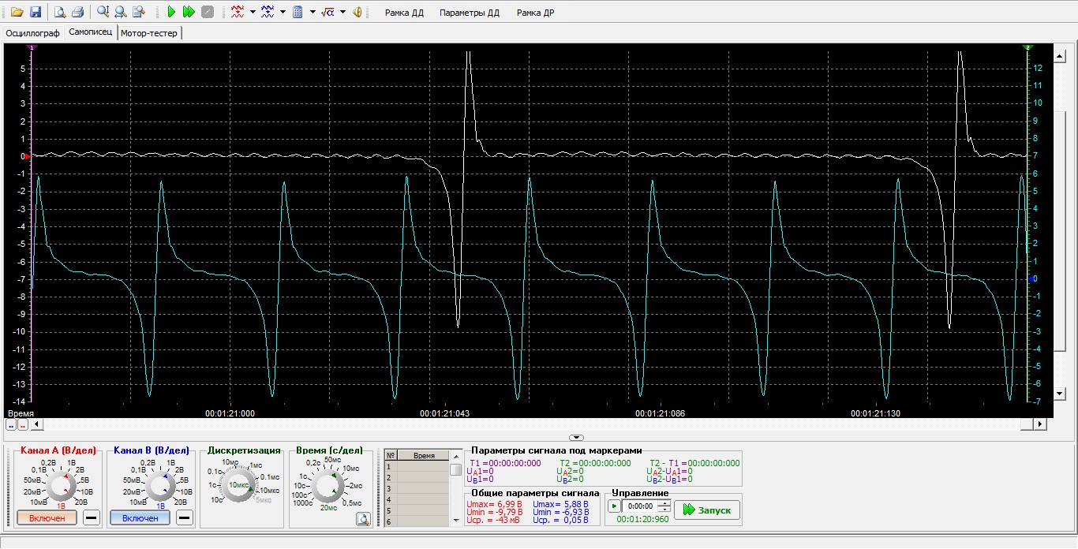Toggle the blue Канал B Включен button

(x=140, y=518)
